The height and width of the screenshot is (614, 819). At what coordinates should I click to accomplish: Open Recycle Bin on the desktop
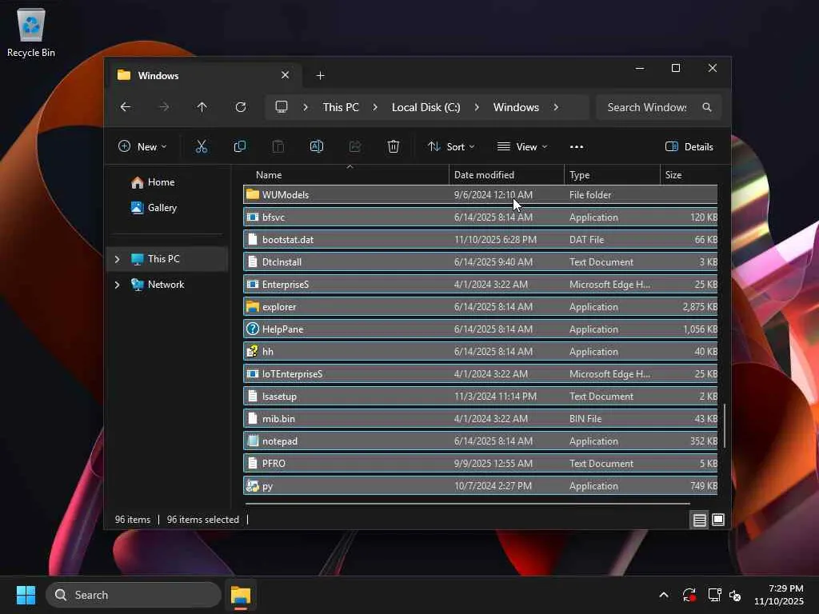point(31,32)
